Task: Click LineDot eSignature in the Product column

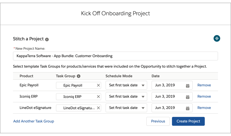Action: click(x=35, y=108)
